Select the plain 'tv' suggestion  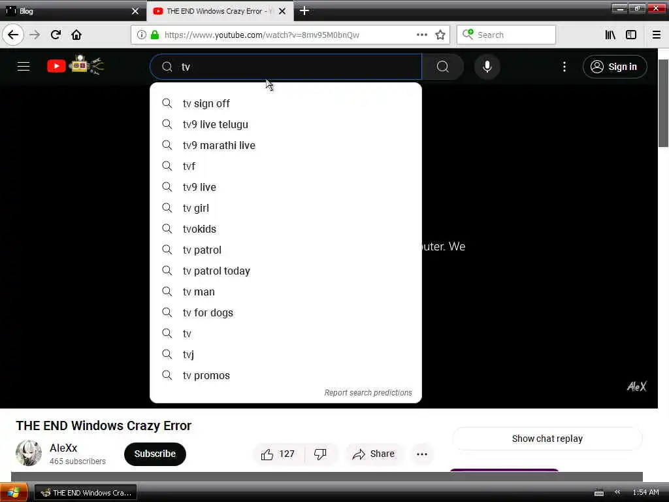(286, 333)
